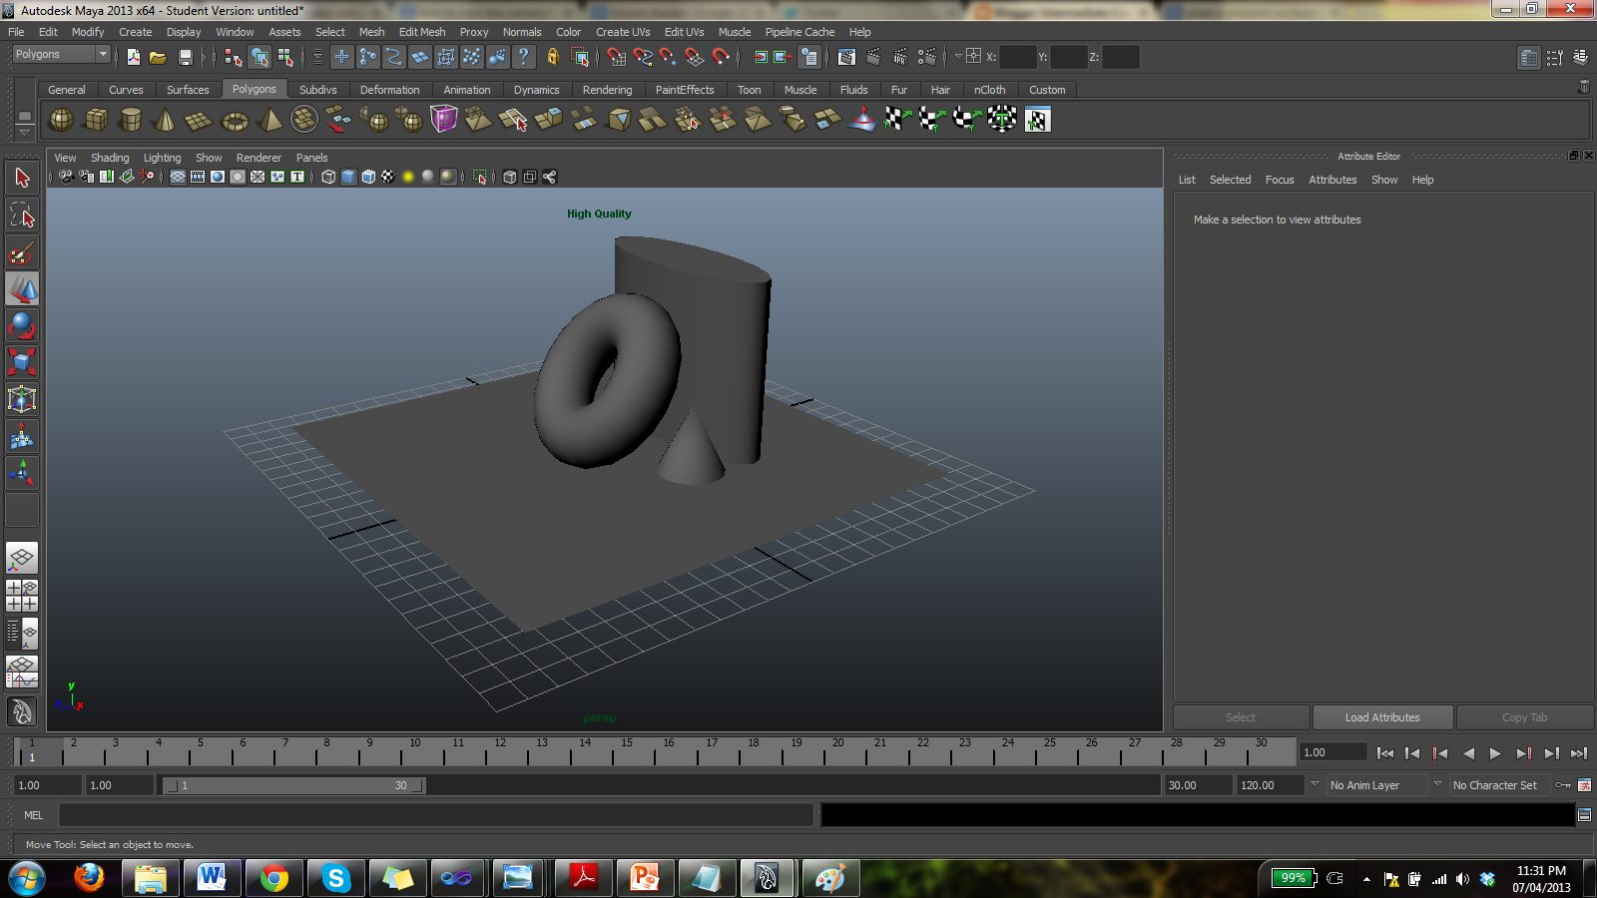
Task: Open a scene with the folder icon
Action: click(x=158, y=57)
